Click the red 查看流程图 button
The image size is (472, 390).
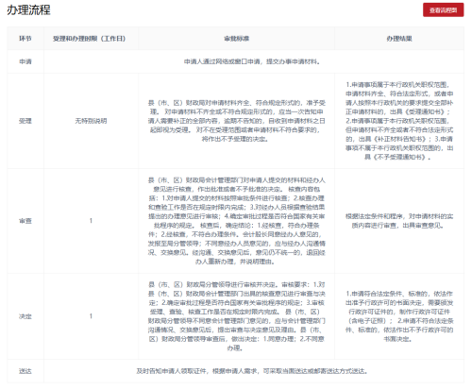(x=443, y=10)
